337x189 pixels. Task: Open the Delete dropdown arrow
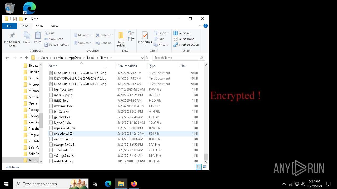pos(111,35)
